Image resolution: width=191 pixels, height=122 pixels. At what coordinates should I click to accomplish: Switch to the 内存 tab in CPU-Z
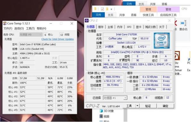click(120, 27)
